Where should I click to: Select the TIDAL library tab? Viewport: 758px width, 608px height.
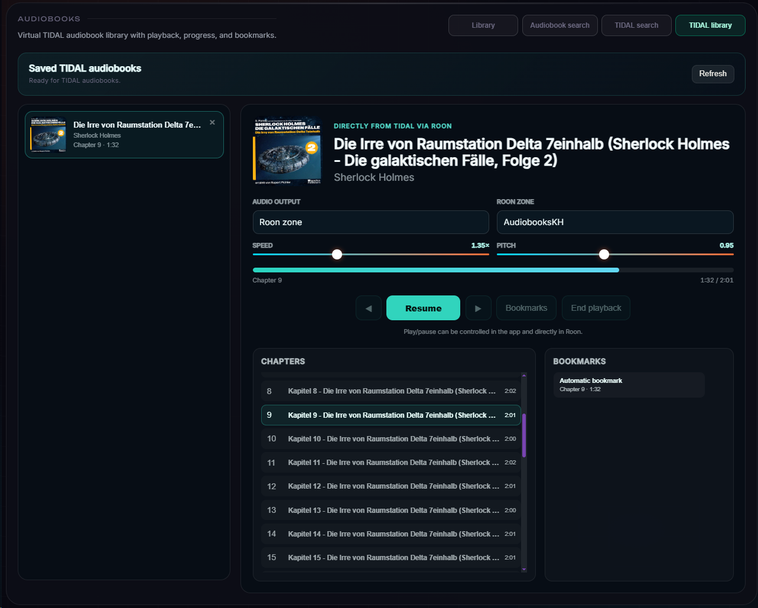[x=710, y=25]
